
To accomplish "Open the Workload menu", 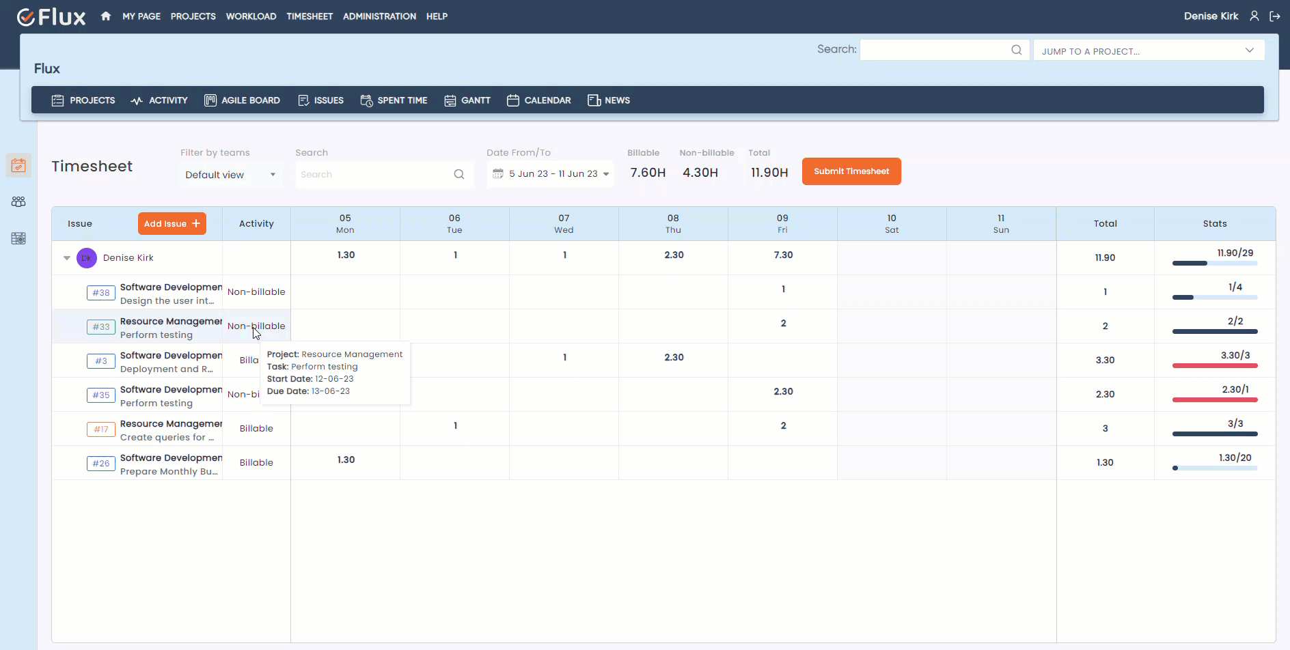I will click(251, 16).
